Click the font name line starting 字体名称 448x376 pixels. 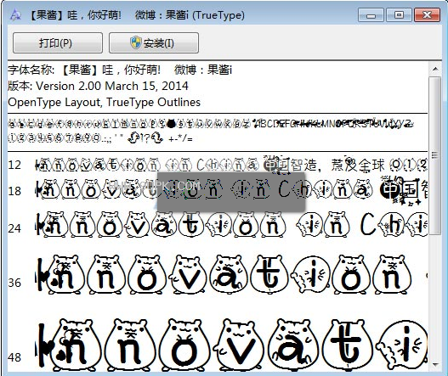pyautogui.click(x=120, y=70)
